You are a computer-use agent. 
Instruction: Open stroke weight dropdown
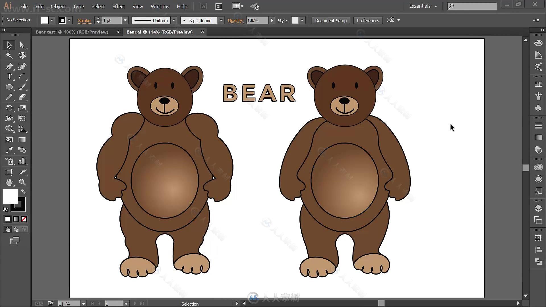point(125,20)
